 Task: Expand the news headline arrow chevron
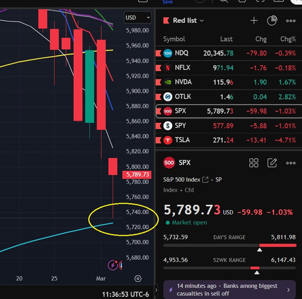[289, 290]
